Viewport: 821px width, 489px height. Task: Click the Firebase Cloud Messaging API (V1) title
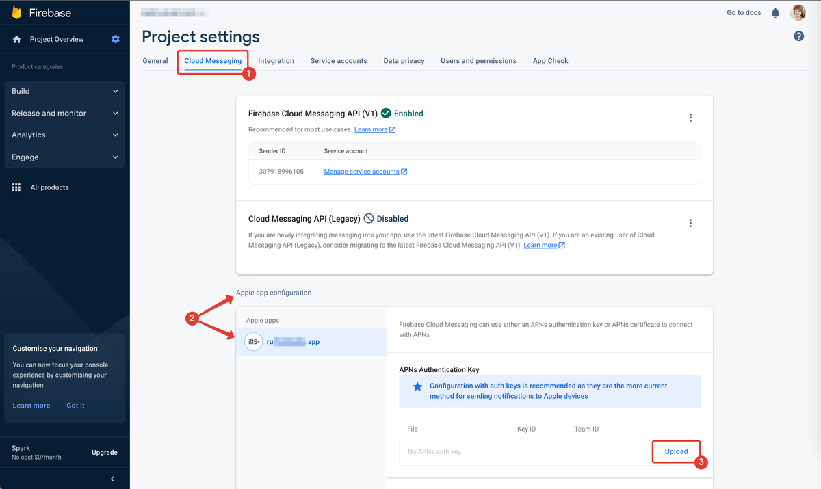[313, 114]
